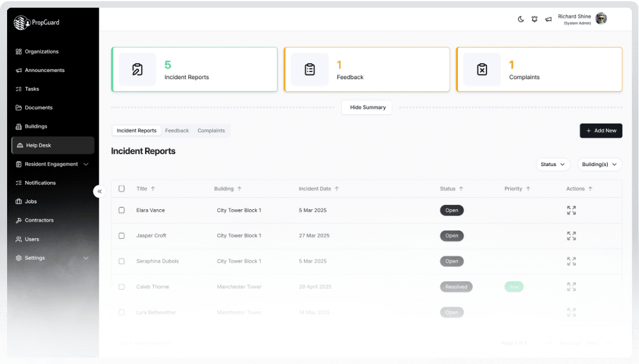Viewport: 639px width, 364px height.
Task: Click the Add New button
Action: point(601,131)
